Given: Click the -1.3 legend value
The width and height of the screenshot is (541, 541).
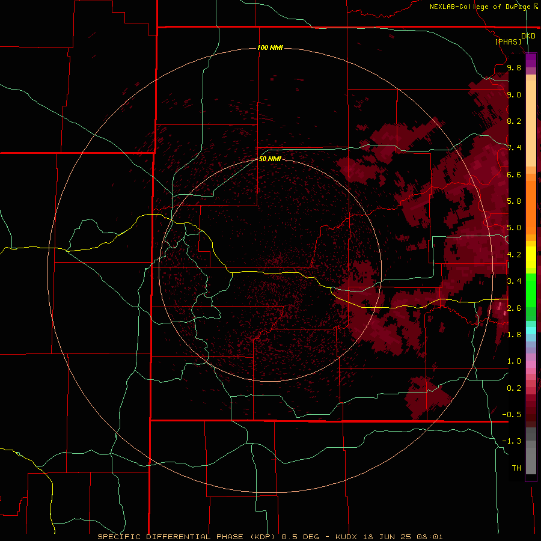Looking at the screenshot, I should click(x=512, y=441).
